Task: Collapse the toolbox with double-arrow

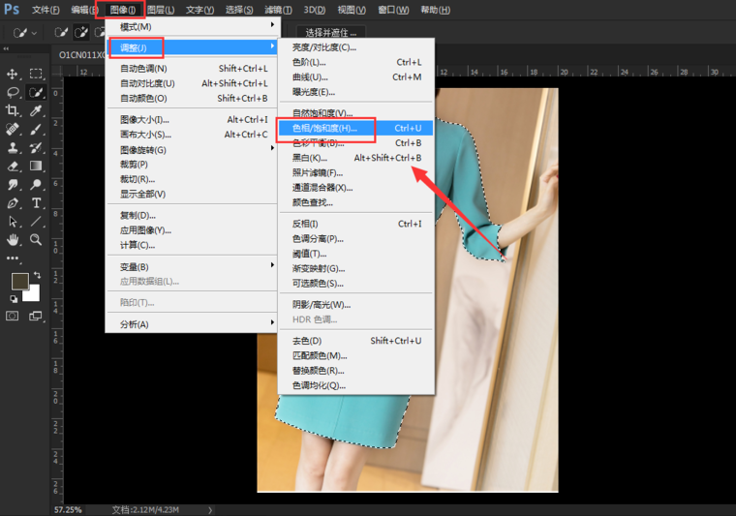Action: pyautogui.click(x=6, y=48)
